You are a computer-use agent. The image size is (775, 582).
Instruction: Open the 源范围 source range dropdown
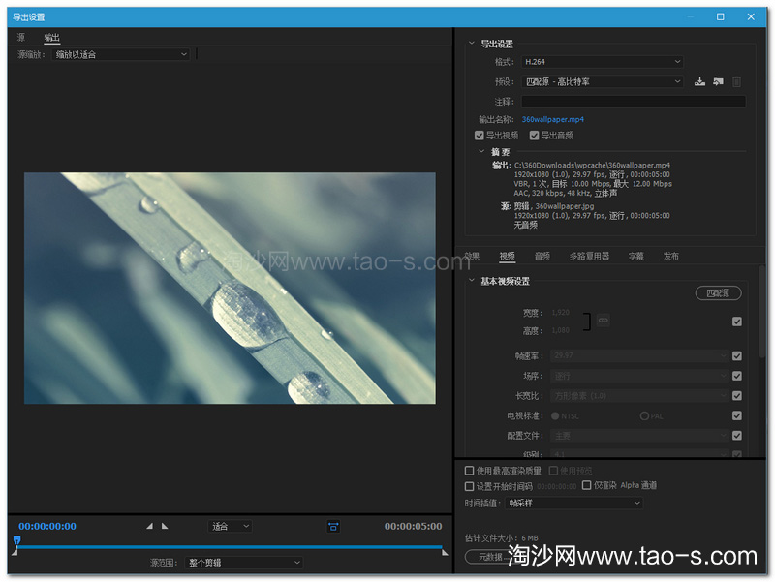coord(242,563)
